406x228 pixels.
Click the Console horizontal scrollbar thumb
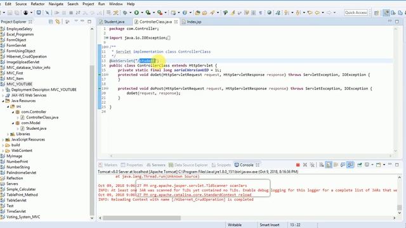point(141,218)
